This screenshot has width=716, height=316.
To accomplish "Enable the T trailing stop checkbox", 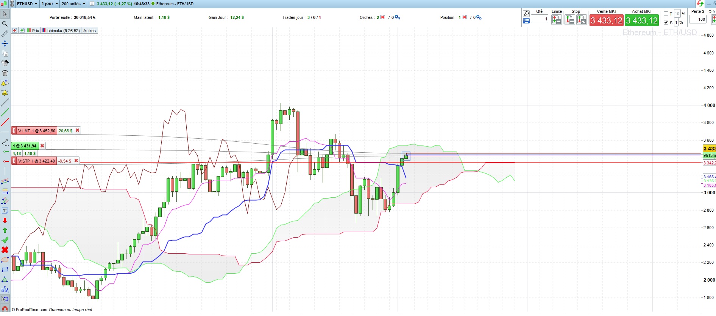I will [666, 14].
